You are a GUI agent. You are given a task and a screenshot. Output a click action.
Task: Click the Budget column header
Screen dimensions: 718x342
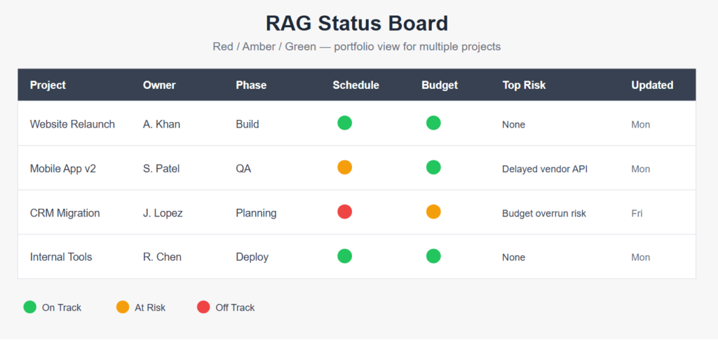(440, 85)
